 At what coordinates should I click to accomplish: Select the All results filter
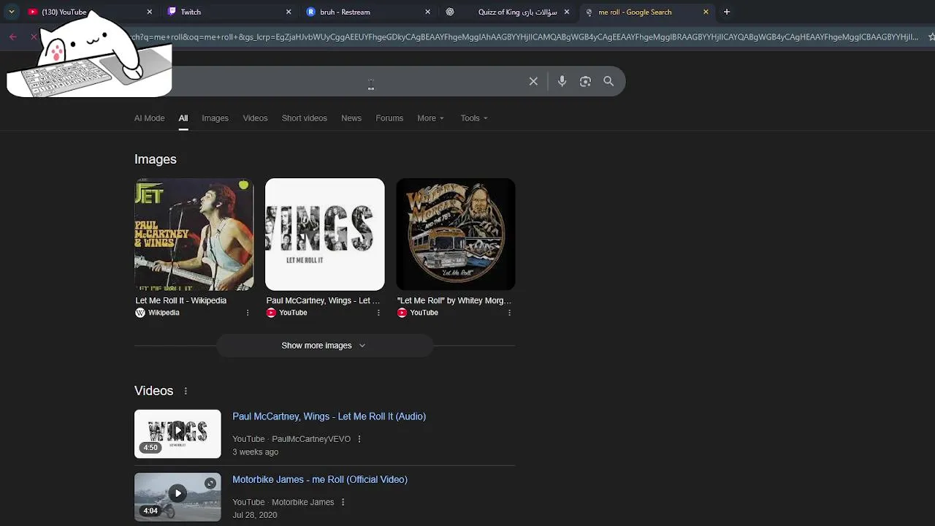(x=183, y=118)
